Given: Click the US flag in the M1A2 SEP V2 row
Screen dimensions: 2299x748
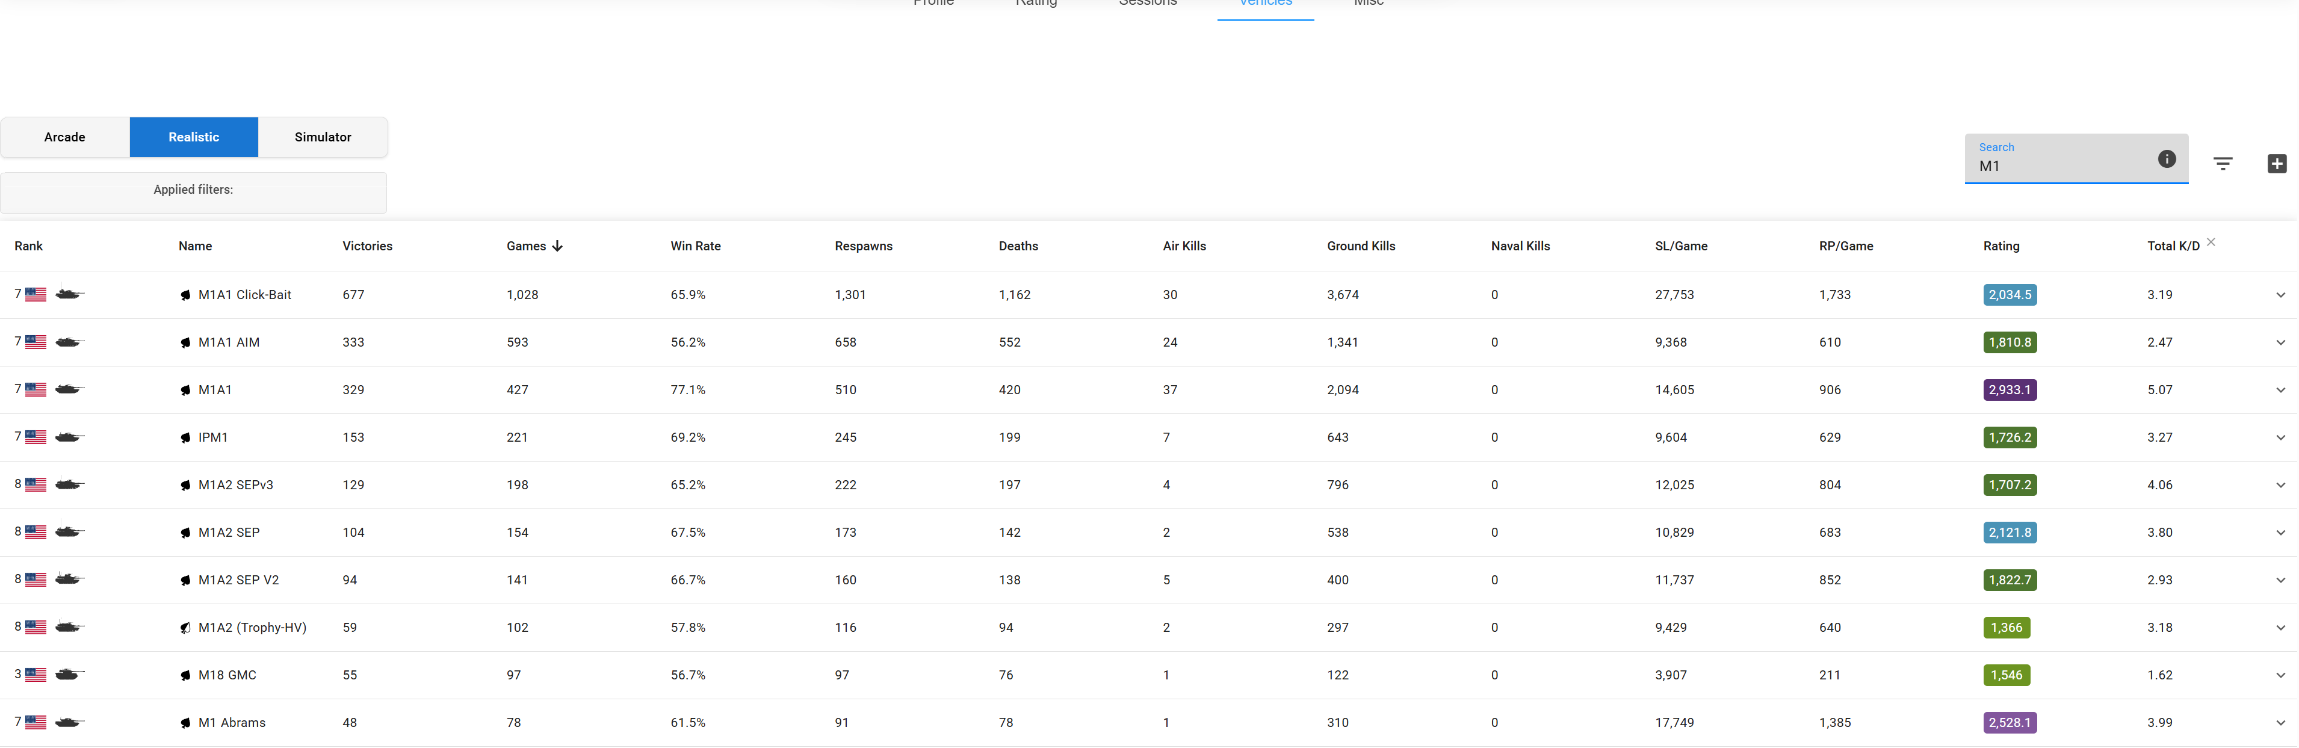Looking at the screenshot, I should (36, 580).
